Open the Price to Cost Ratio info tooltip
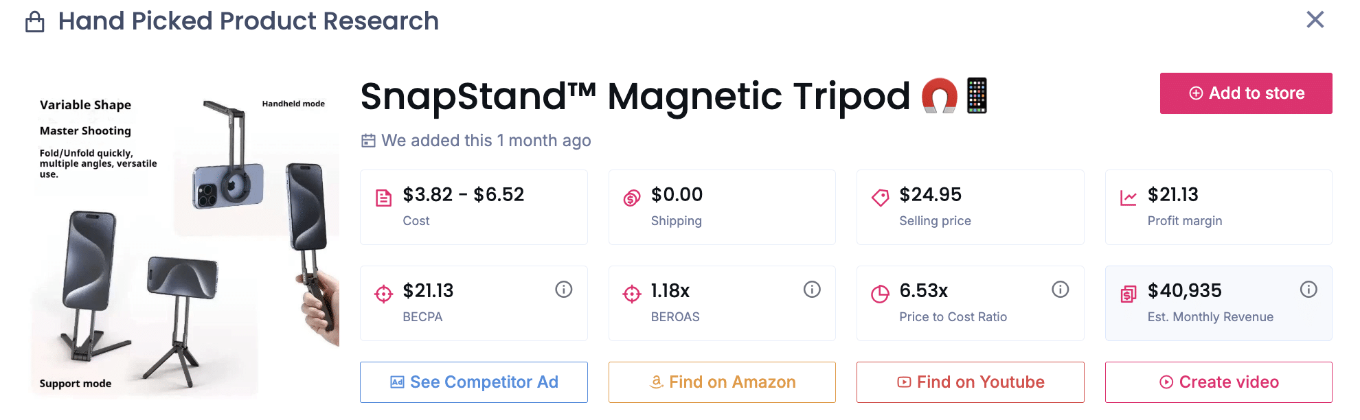The height and width of the screenshot is (420, 1360). click(1060, 289)
